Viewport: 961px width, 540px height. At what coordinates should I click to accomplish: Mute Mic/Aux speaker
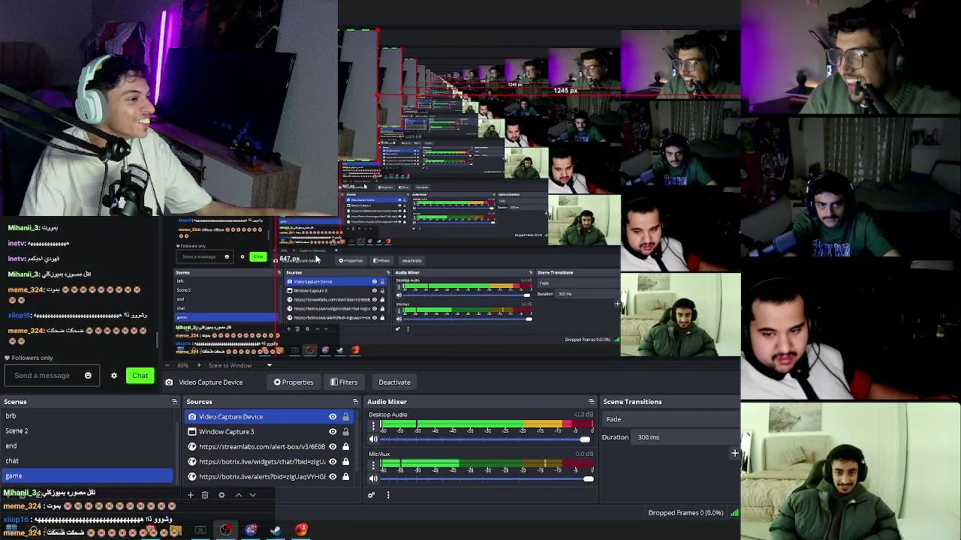pyautogui.click(x=373, y=478)
